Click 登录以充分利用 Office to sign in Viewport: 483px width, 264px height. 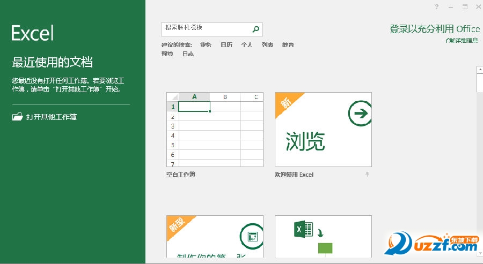tap(434, 29)
